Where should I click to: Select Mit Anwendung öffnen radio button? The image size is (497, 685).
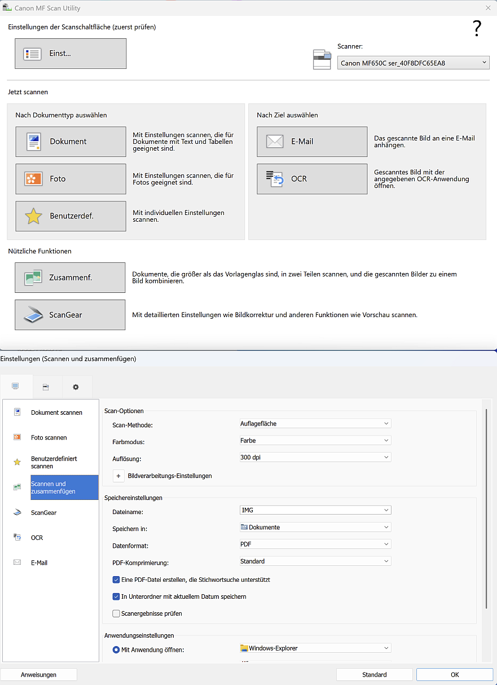click(x=116, y=649)
